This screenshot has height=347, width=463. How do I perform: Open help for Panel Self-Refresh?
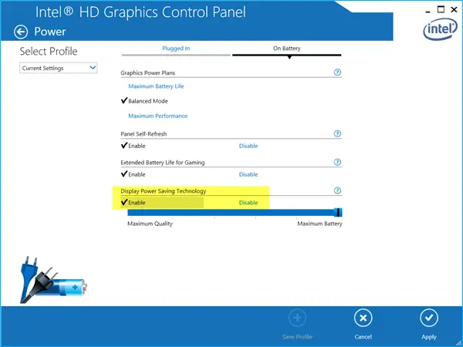click(x=337, y=133)
